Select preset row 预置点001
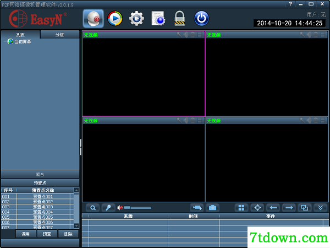This screenshot has width=330, height=248. coord(37,196)
